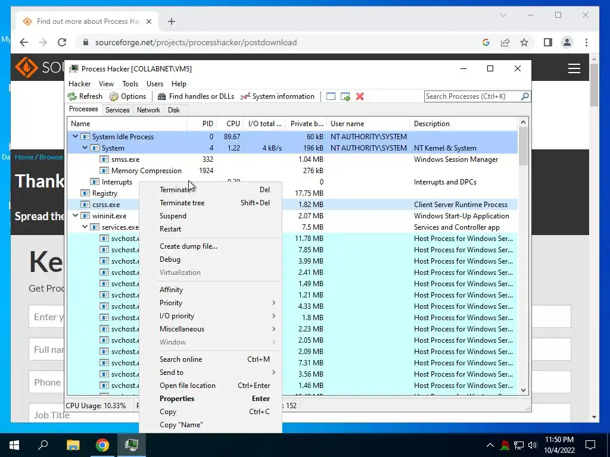The height and width of the screenshot is (457, 610).
Task: Click Chrome's reload page icon
Action: click(x=62, y=42)
